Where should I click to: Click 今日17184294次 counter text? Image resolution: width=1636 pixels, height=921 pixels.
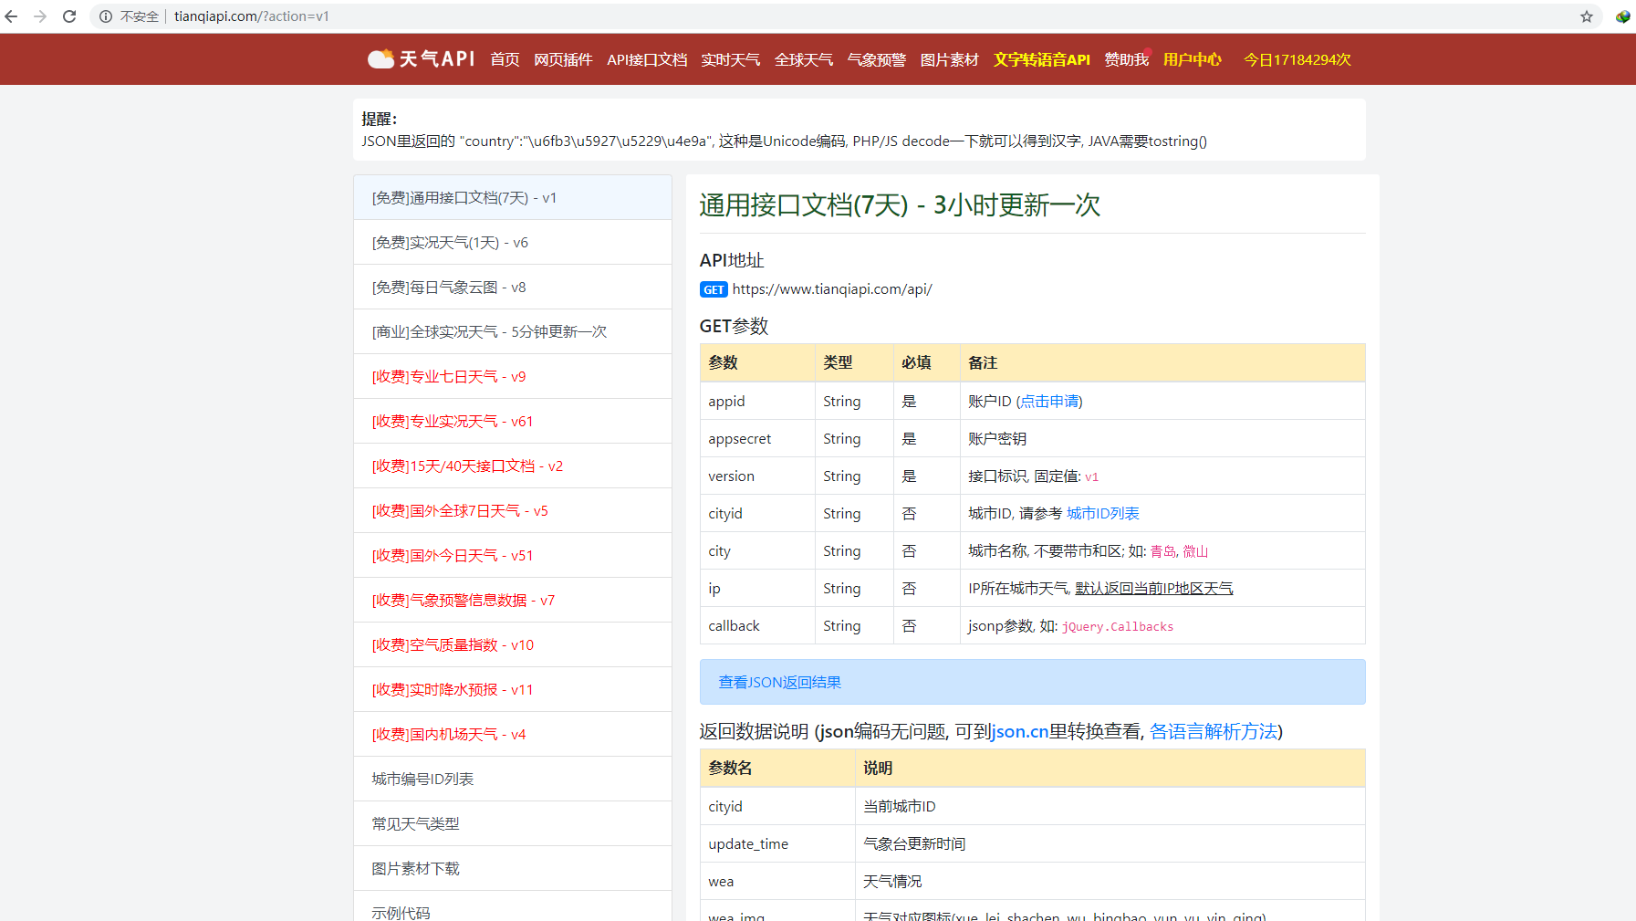coord(1297,59)
